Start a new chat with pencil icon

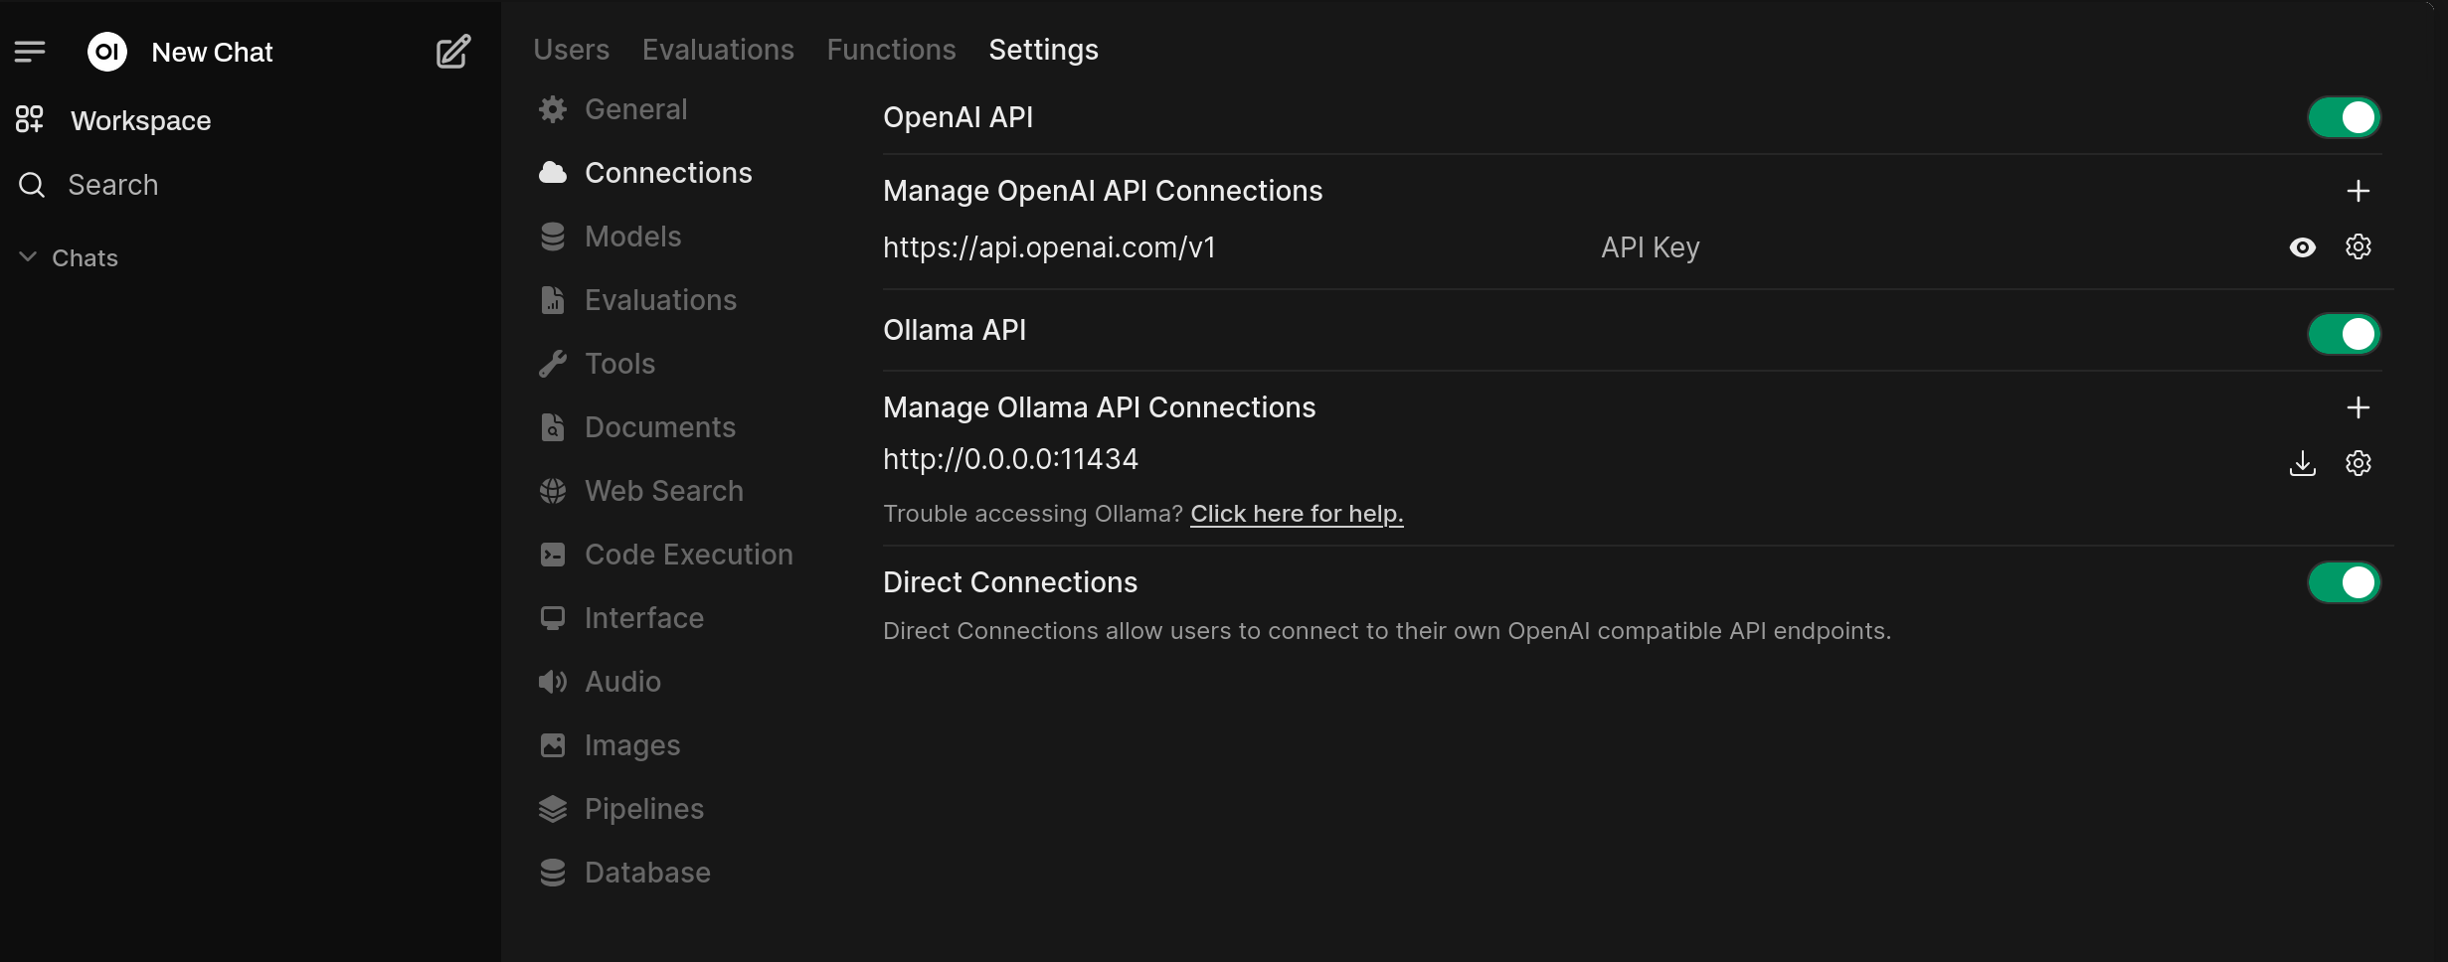(x=453, y=52)
